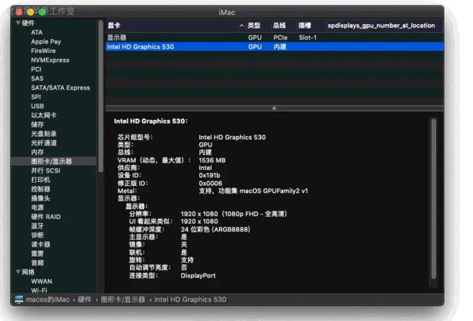Viewport: 473px width, 321px height.
Task: Collapse the 网络 disclosure triangle
Action: point(18,272)
